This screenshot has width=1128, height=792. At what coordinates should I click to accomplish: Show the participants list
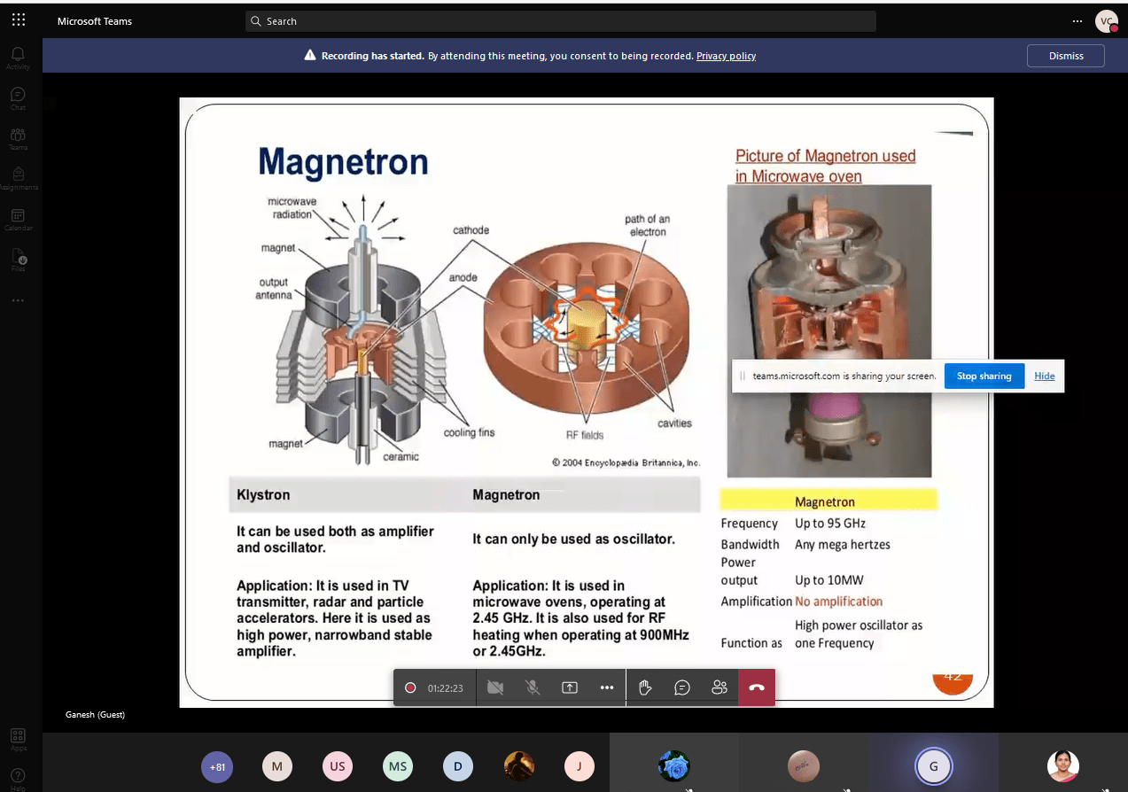click(x=720, y=687)
